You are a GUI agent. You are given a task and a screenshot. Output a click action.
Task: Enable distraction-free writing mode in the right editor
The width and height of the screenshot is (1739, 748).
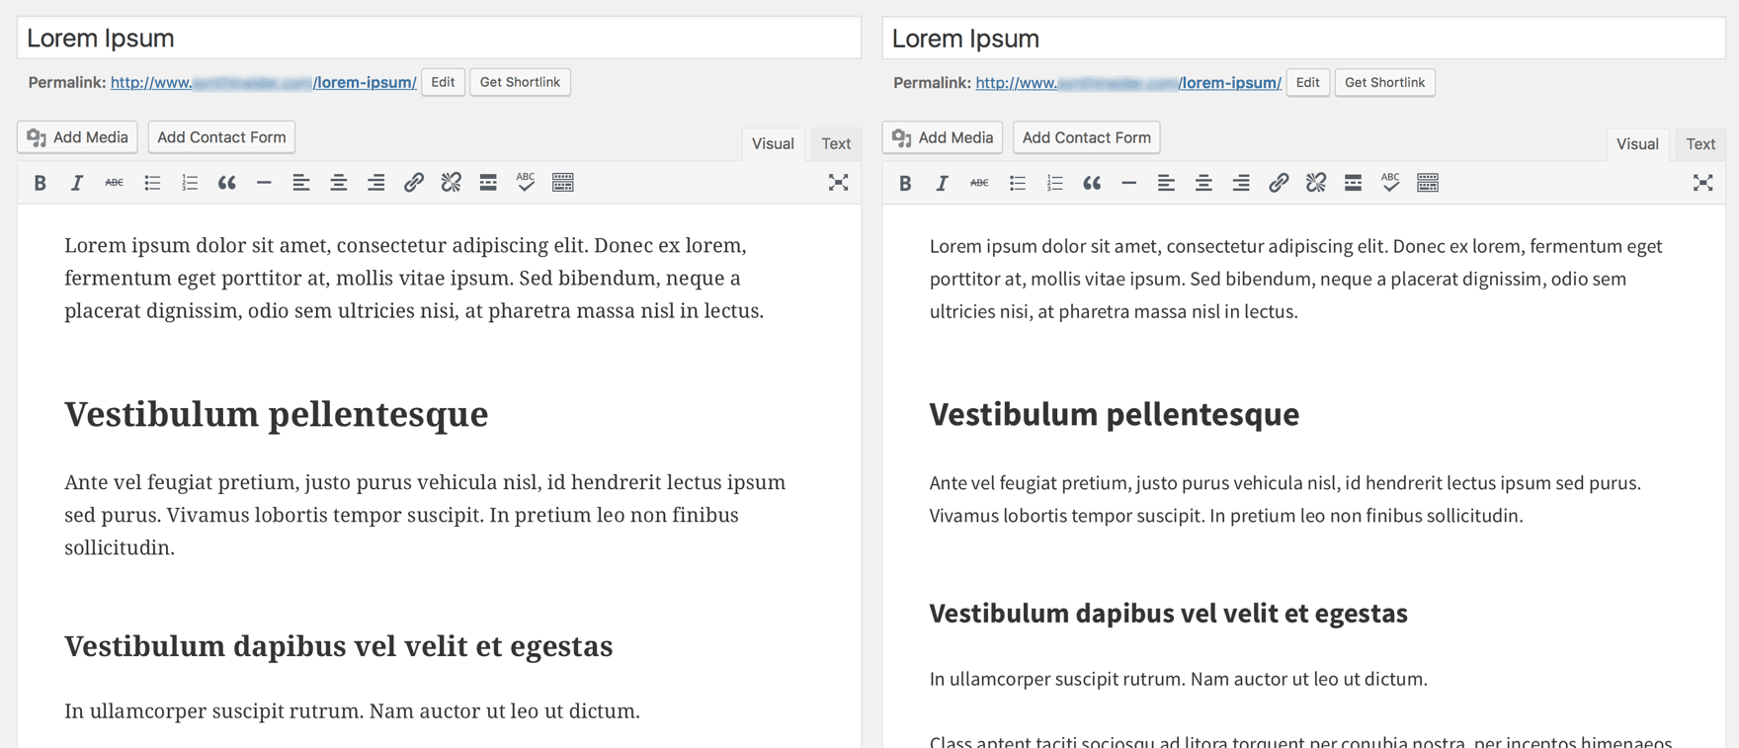[x=1702, y=183]
